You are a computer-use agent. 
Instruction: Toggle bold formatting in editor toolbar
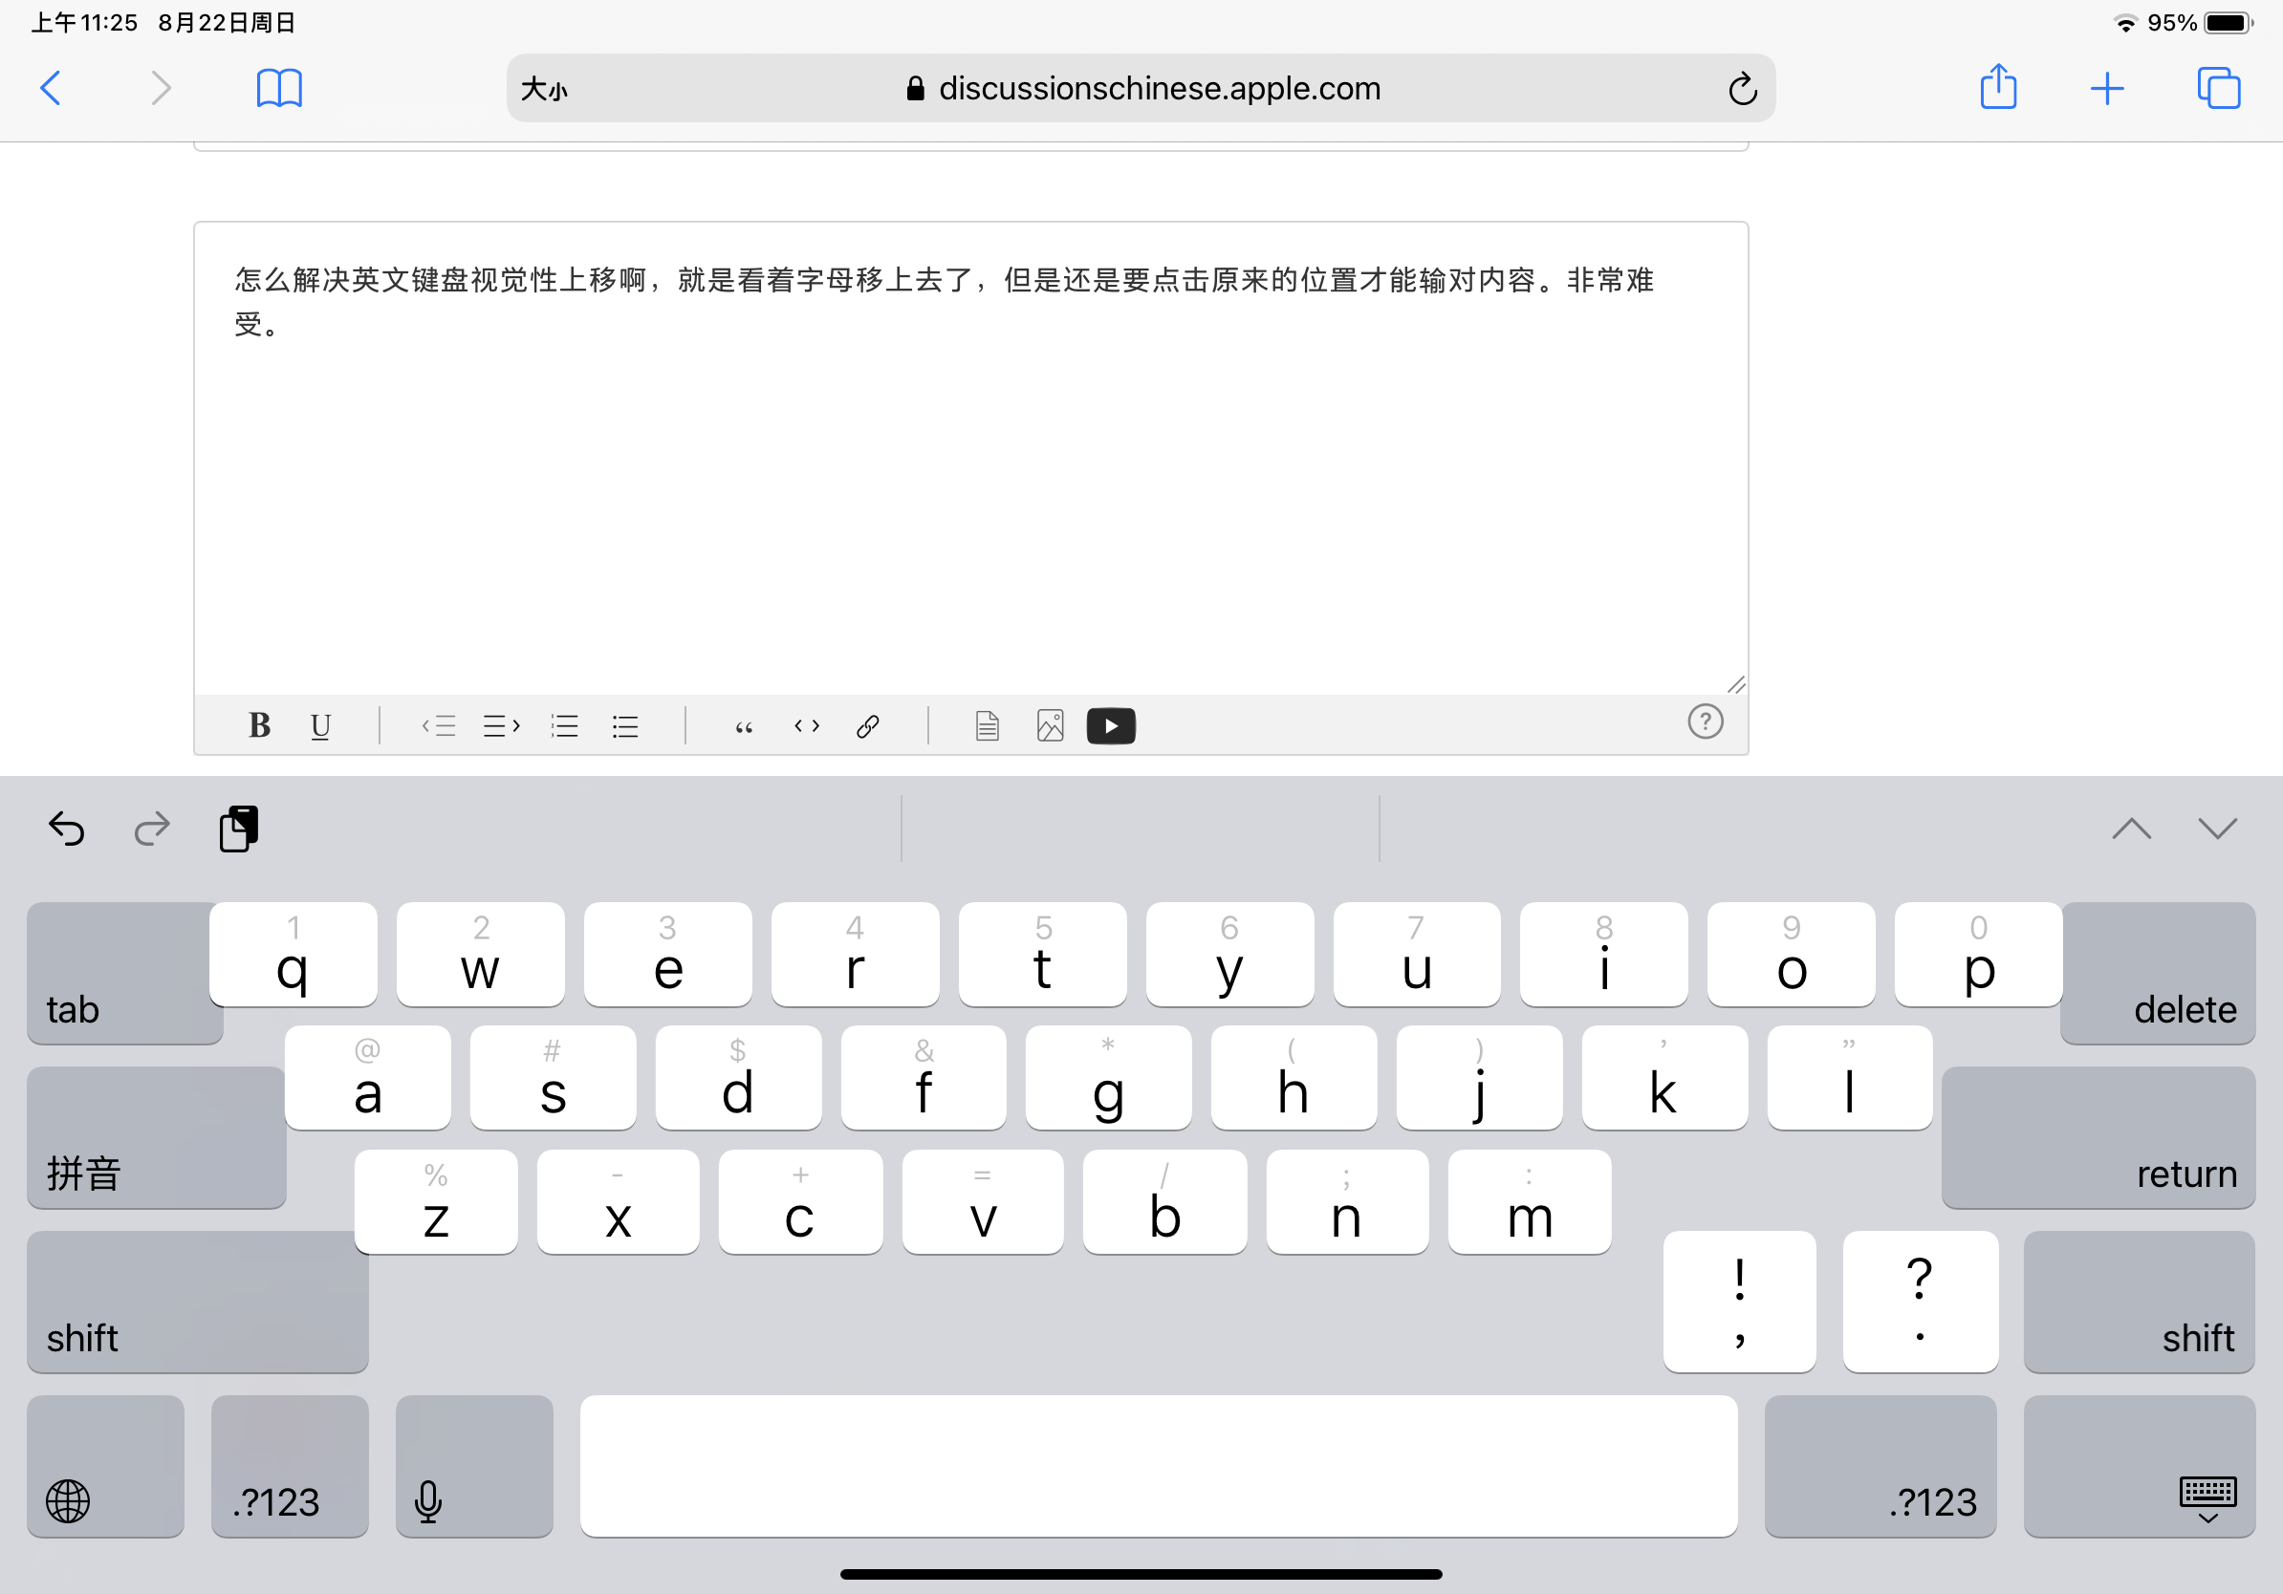coord(258,725)
